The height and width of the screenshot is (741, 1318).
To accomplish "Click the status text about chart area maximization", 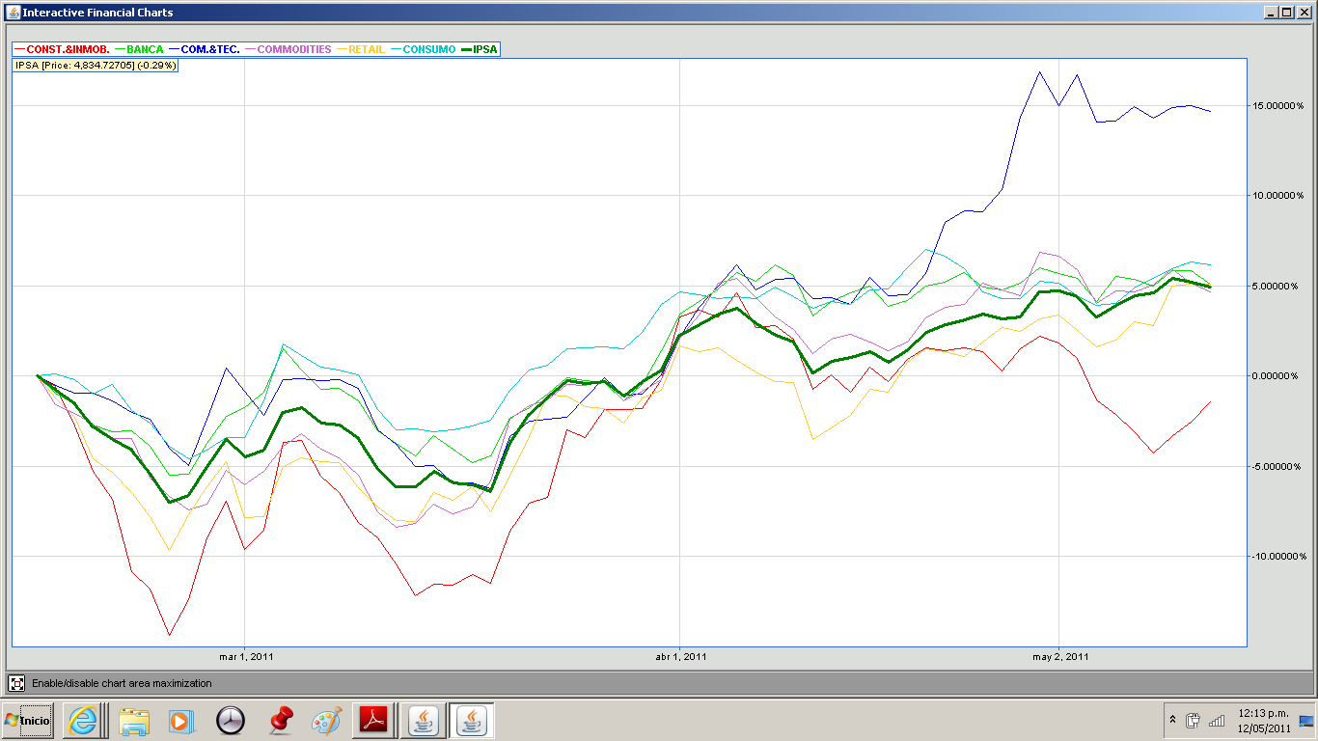I will coord(122,683).
